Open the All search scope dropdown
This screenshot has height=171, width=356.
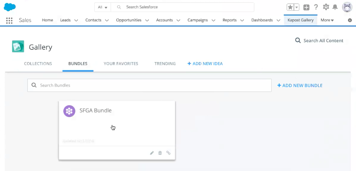coord(103,7)
